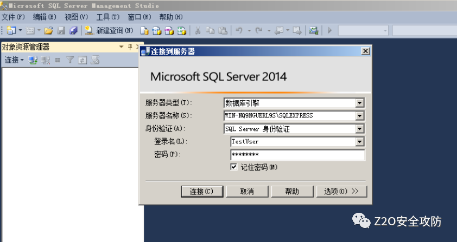Viewport: 457px width, 242px height.
Task: Click the Filter funnel icon in Object Explorer
Action: (x=70, y=60)
